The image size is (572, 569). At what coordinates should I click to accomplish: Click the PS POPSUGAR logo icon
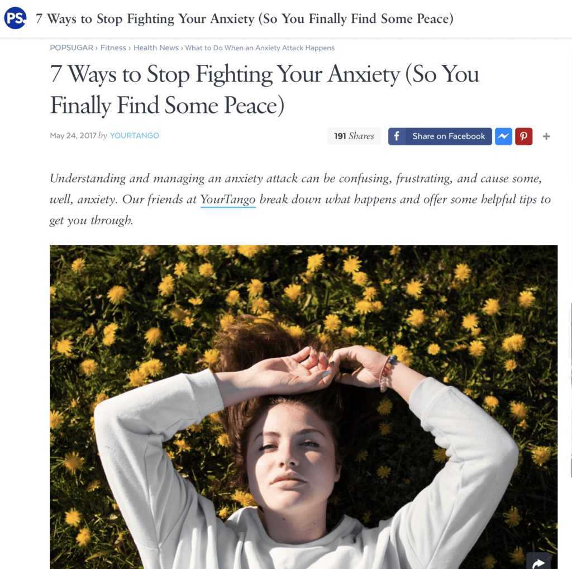point(15,18)
